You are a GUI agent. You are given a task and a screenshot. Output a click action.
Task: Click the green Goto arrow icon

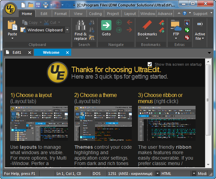point(106,26)
